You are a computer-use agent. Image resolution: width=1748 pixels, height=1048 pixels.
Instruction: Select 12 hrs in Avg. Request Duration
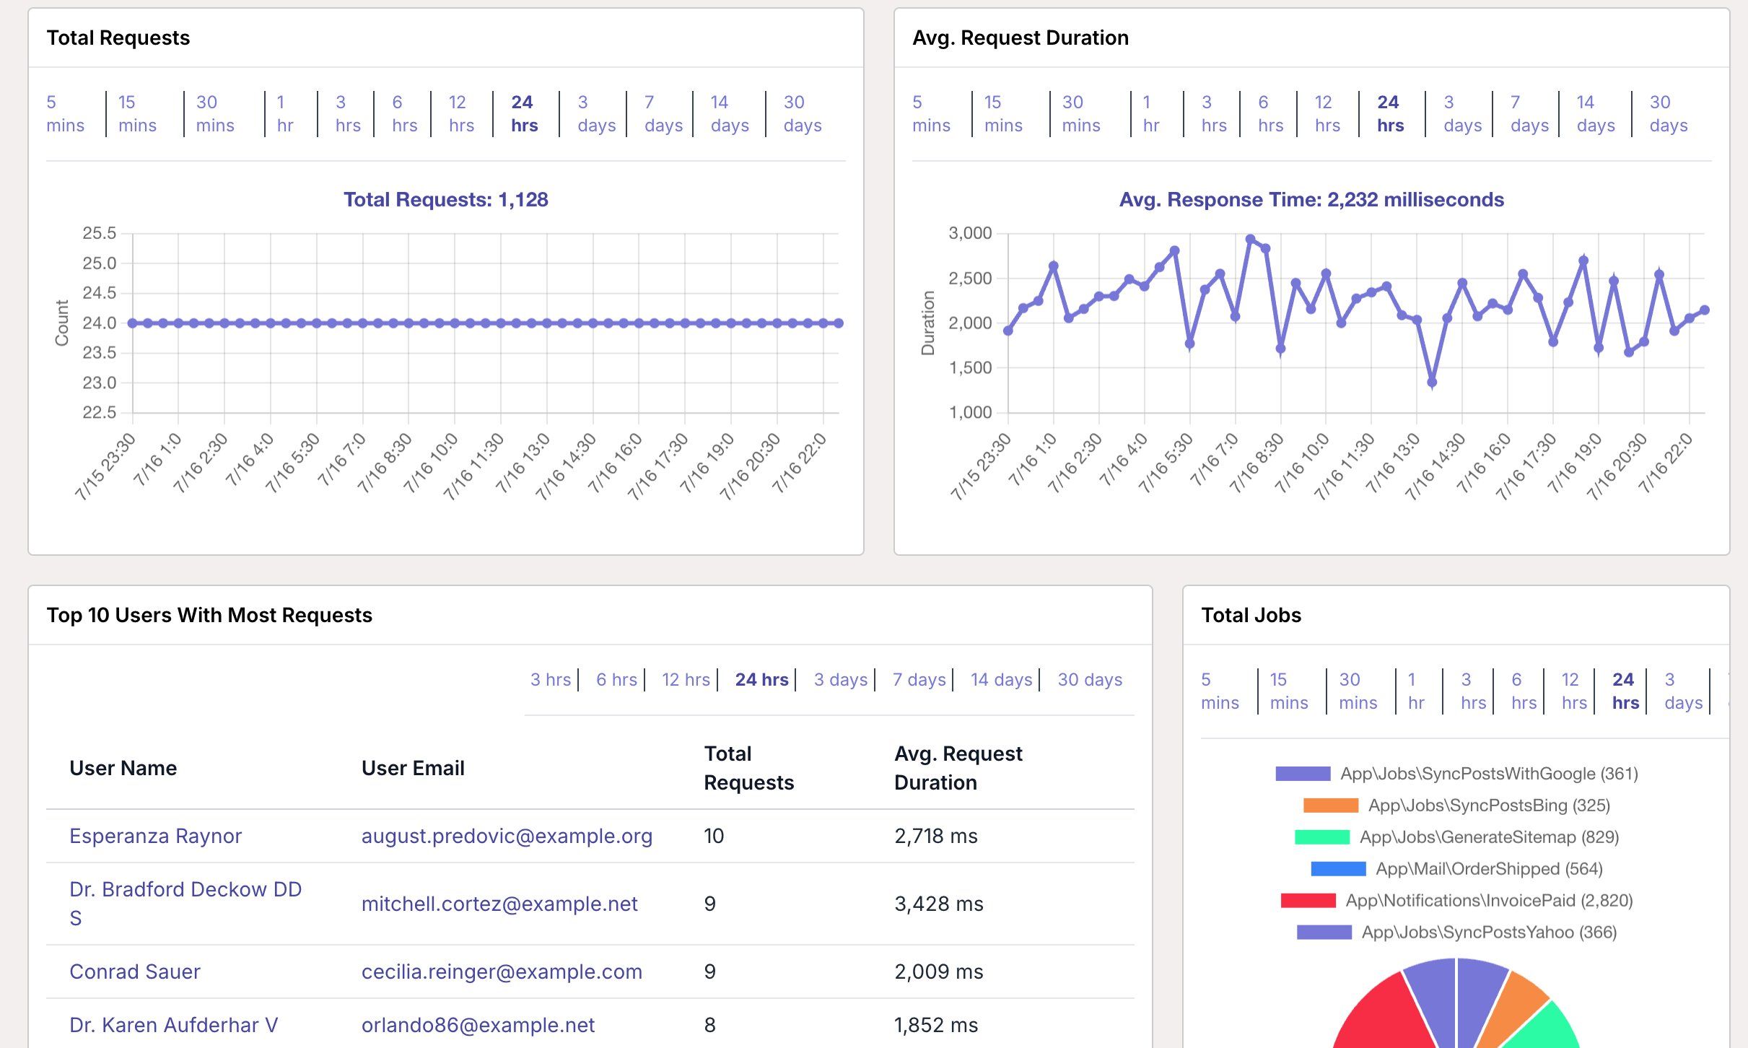(1327, 114)
